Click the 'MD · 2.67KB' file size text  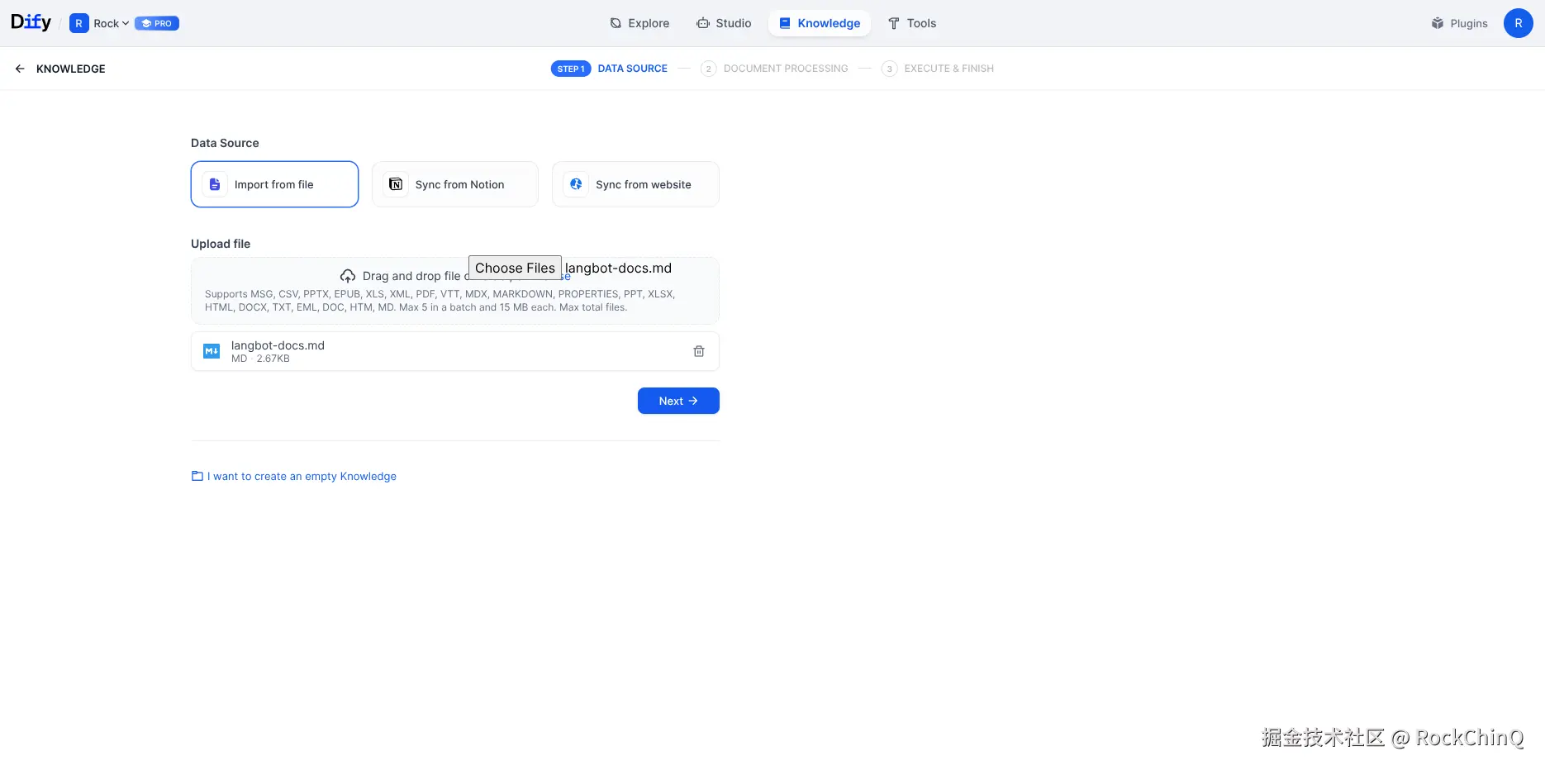pyautogui.click(x=260, y=359)
